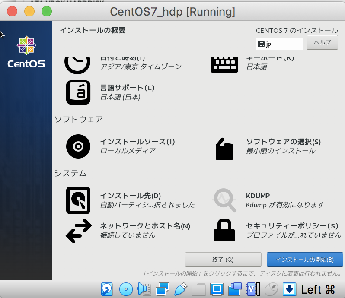
Task: Click the システム section heading
Action: pyautogui.click(x=70, y=173)
